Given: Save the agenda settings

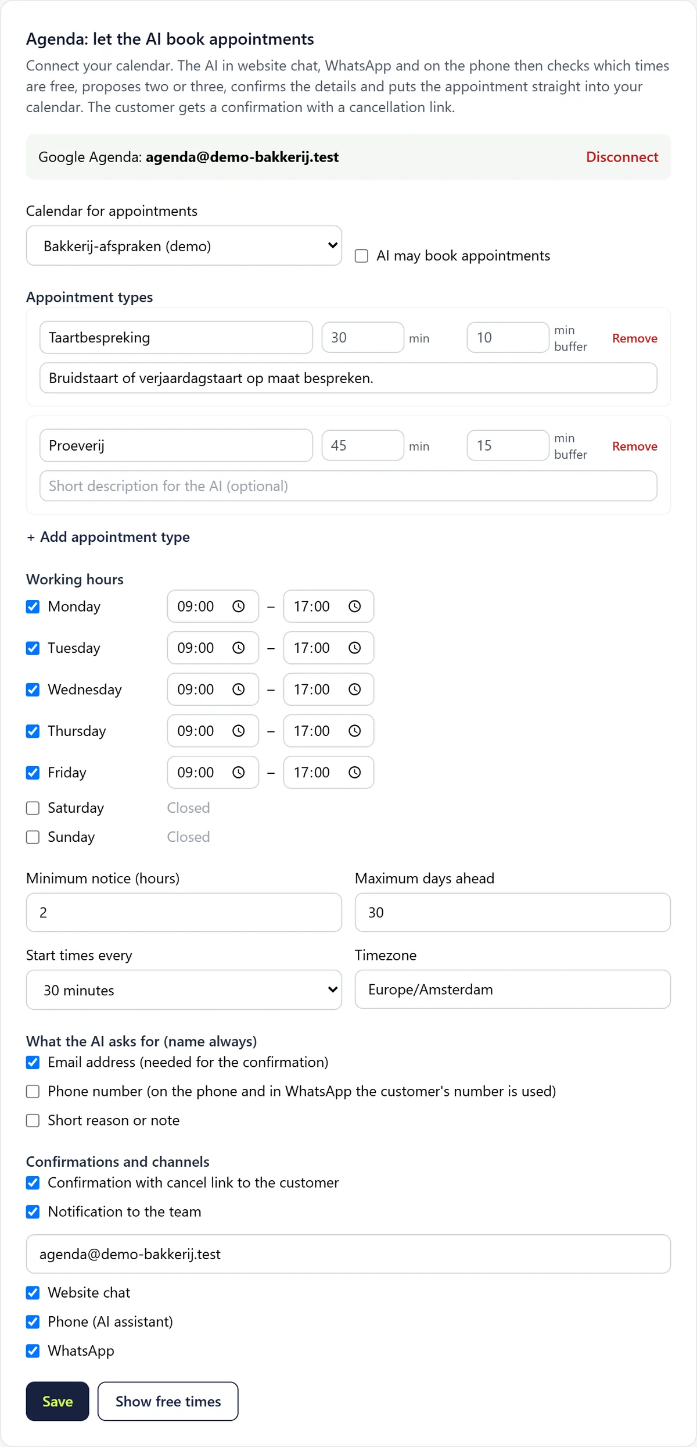Looking at the screenshot, I should click(58, 1402).
